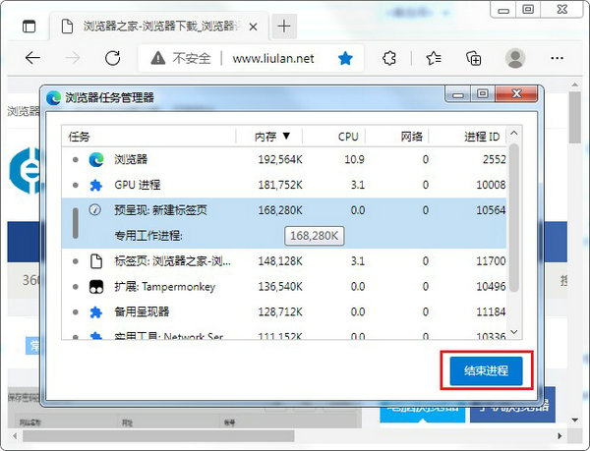
Task: Sort by the CPU column header
Action: click(x=348, y=137)
